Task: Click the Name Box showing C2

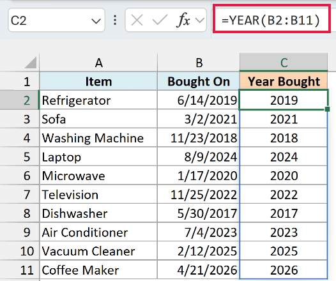Action: 56,20
